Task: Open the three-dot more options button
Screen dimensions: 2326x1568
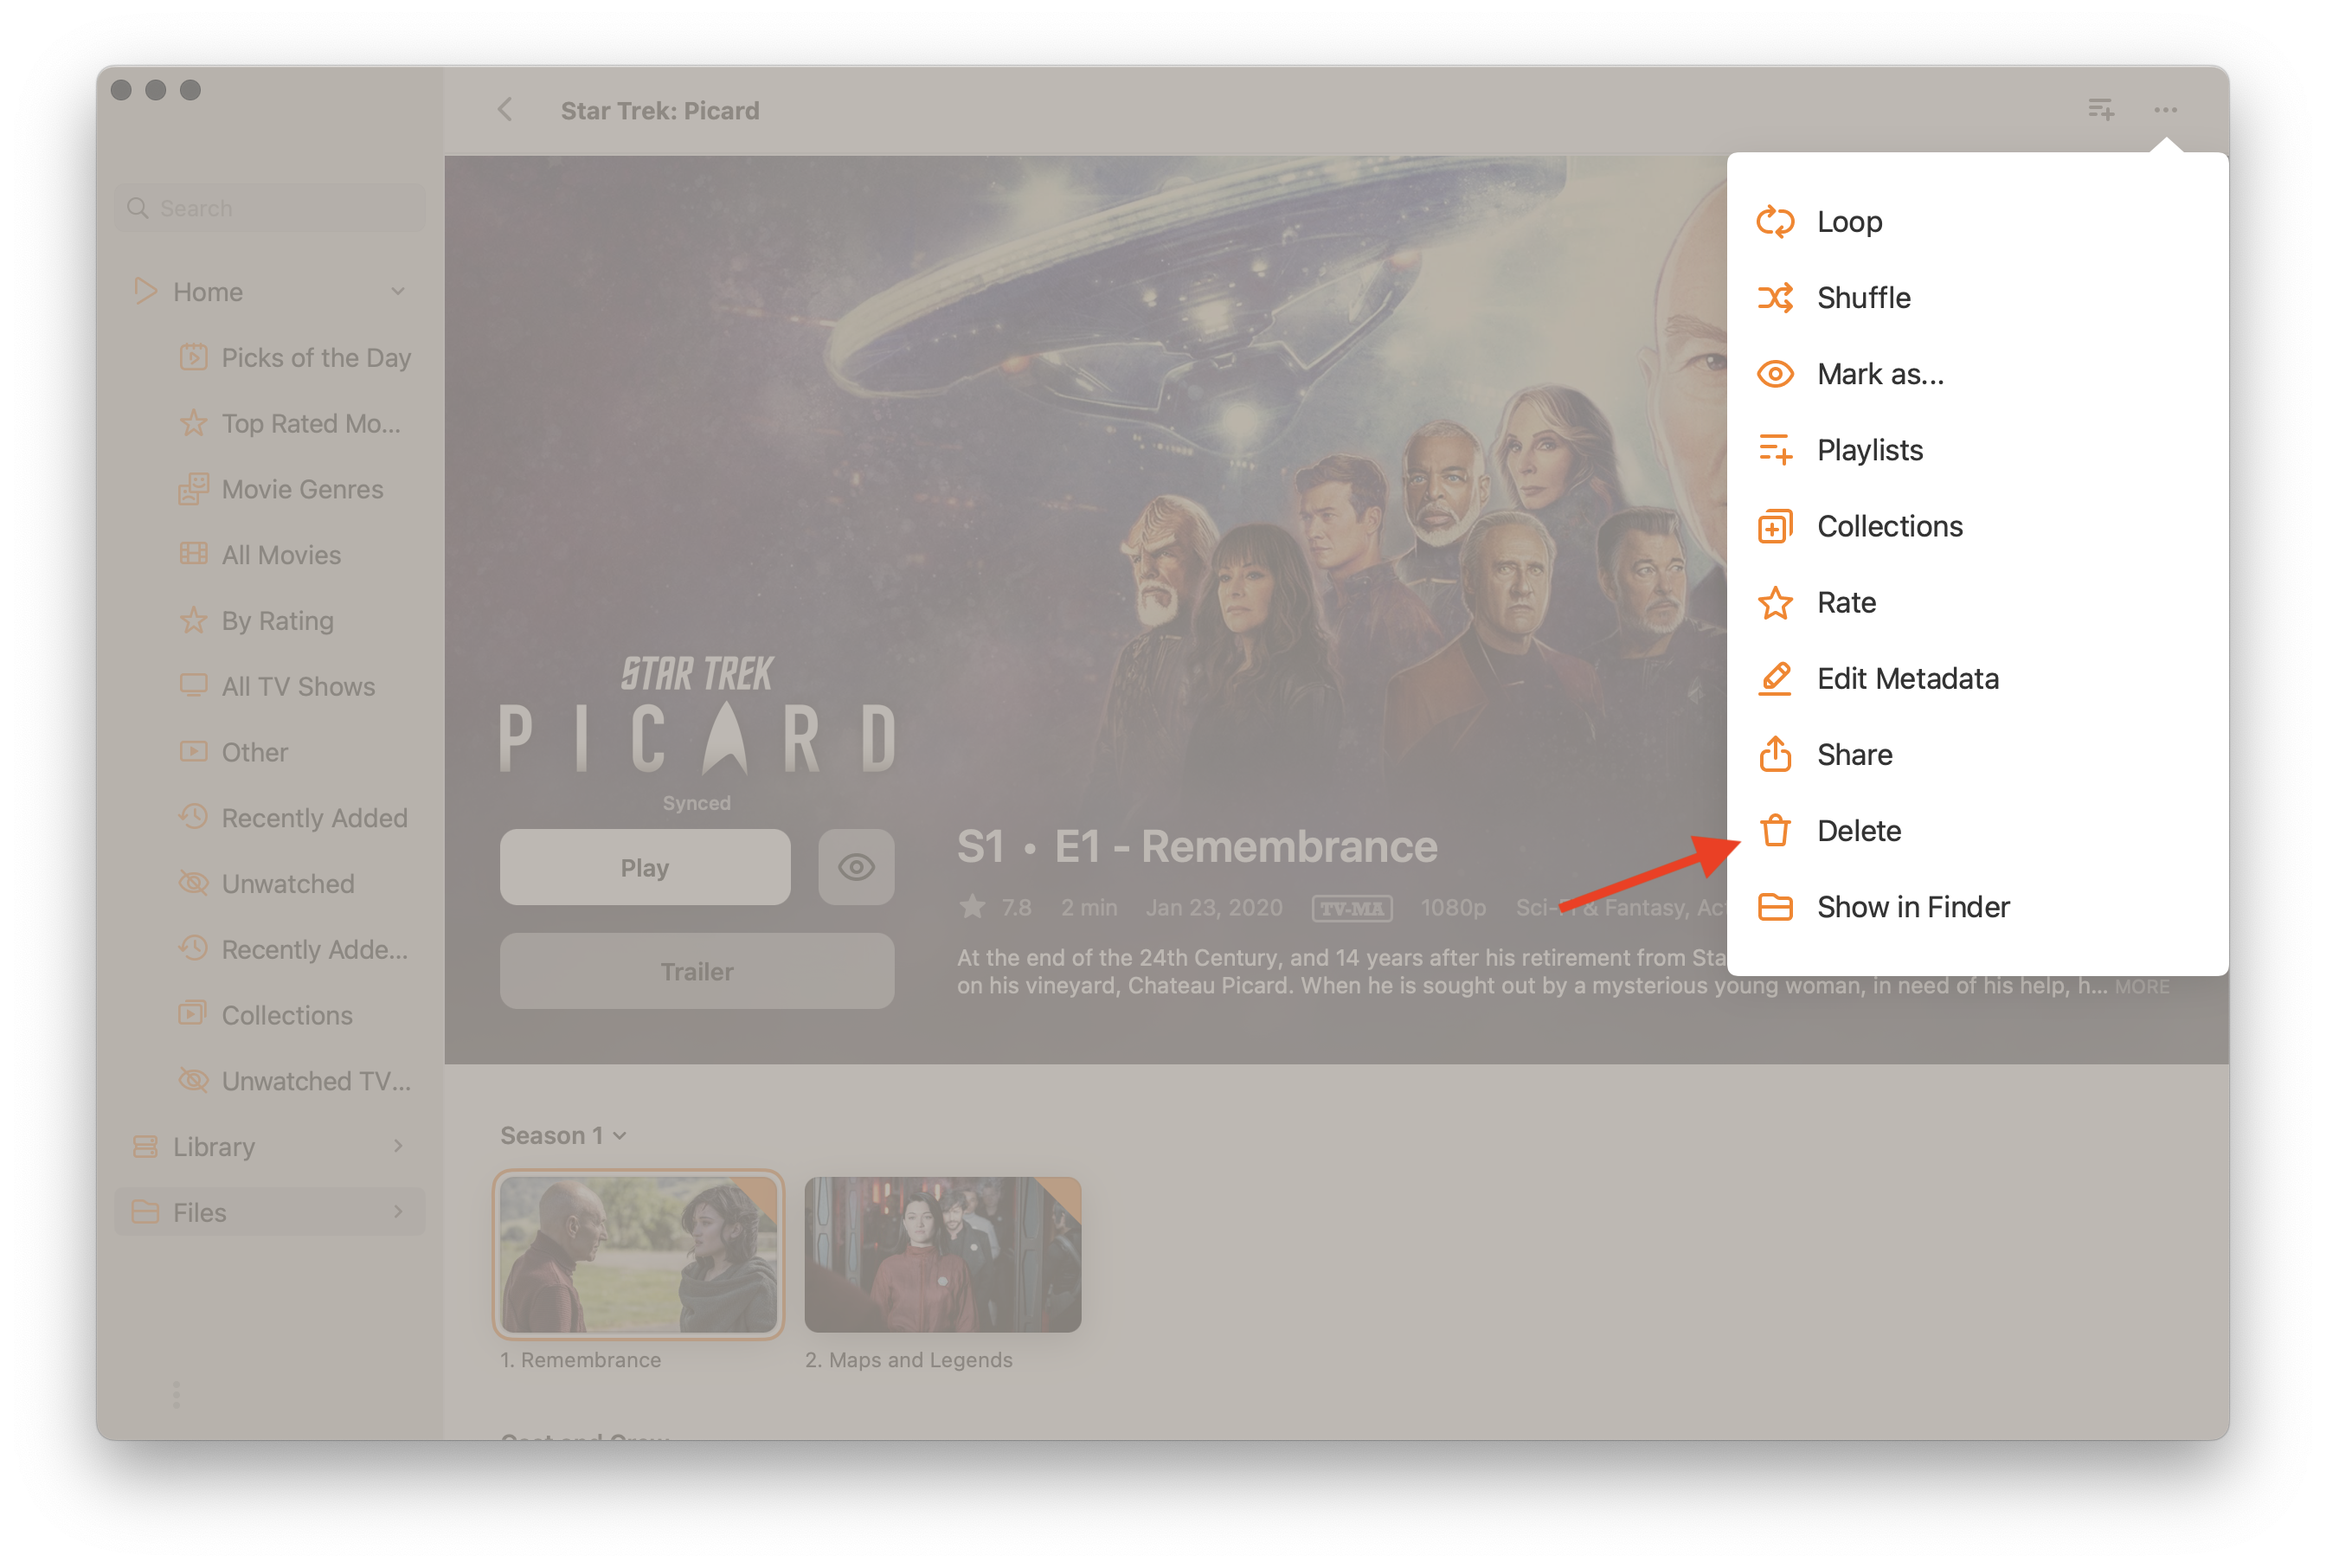Action: tap(2165, 109)
